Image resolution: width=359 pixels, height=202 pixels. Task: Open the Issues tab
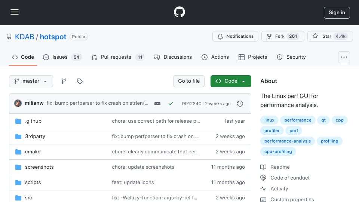pos(62,57)
